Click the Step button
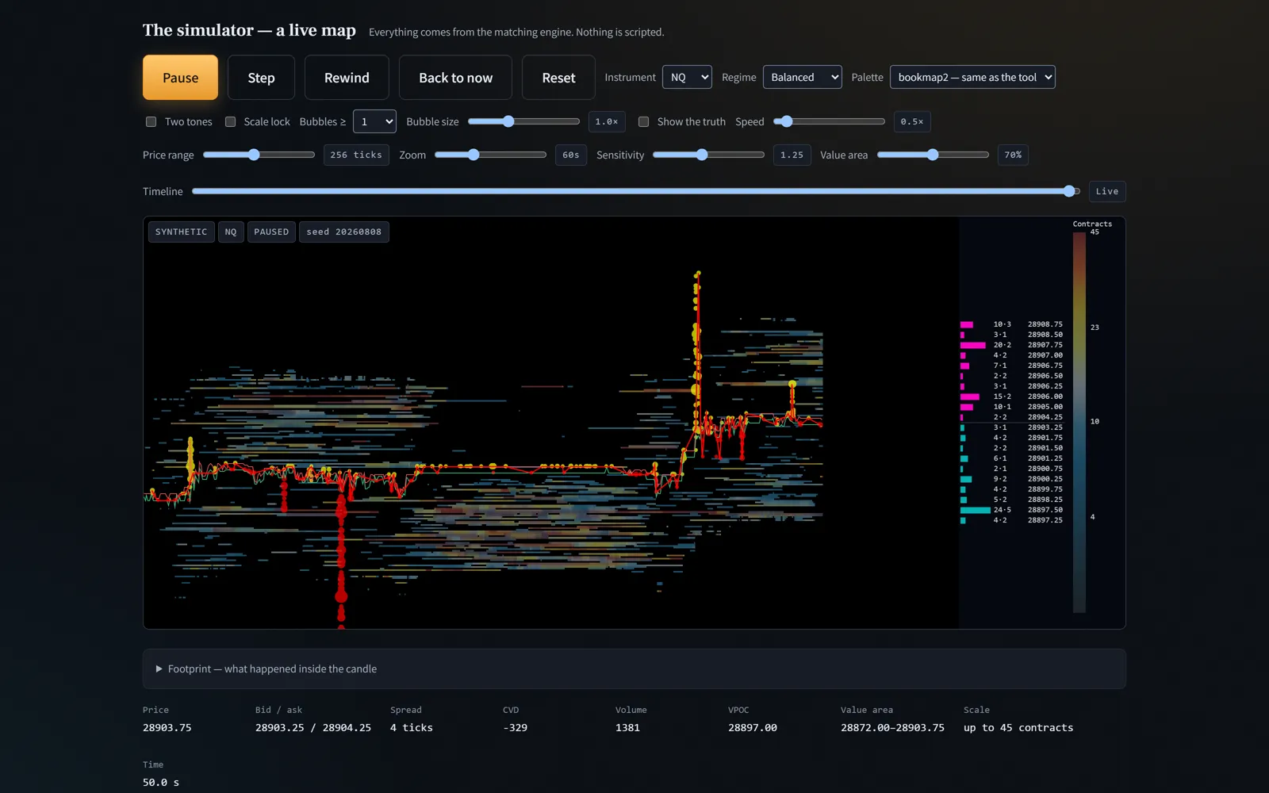Viewport: 1269px width, 793px height. click(261, 78)
